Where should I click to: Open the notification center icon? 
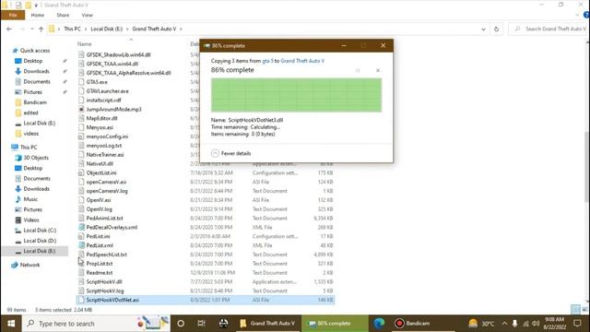click(578, 324)
